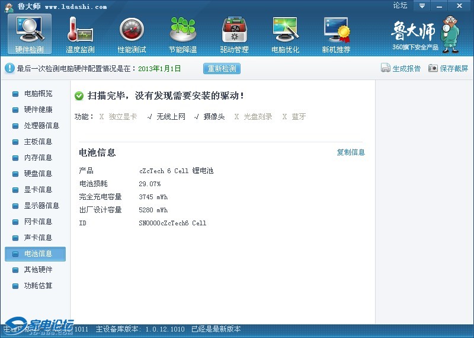Open the title bar dropdown menu arrow
Image resolution: width=474 pixels, height=338 pixels.
point(422,6)
